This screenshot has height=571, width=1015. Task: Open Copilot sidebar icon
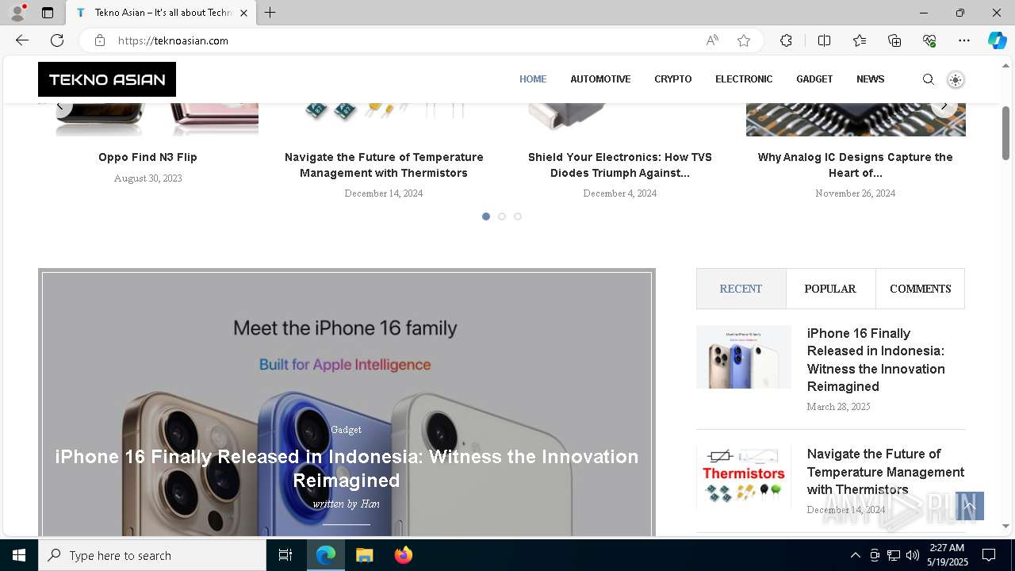pos(997,40)
